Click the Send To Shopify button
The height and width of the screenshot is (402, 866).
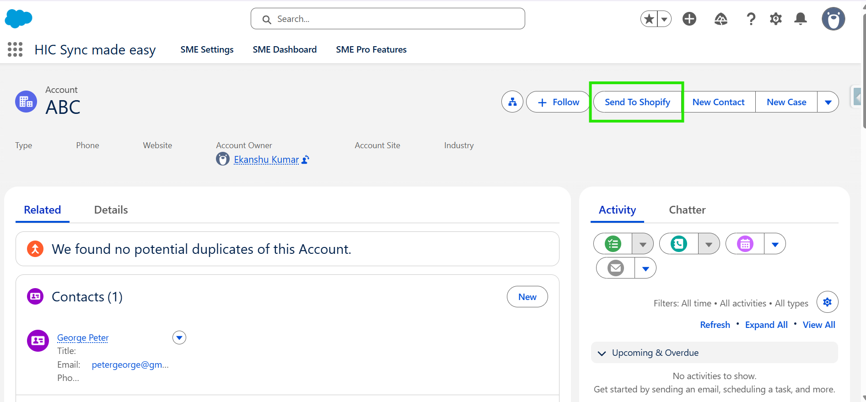637,102
